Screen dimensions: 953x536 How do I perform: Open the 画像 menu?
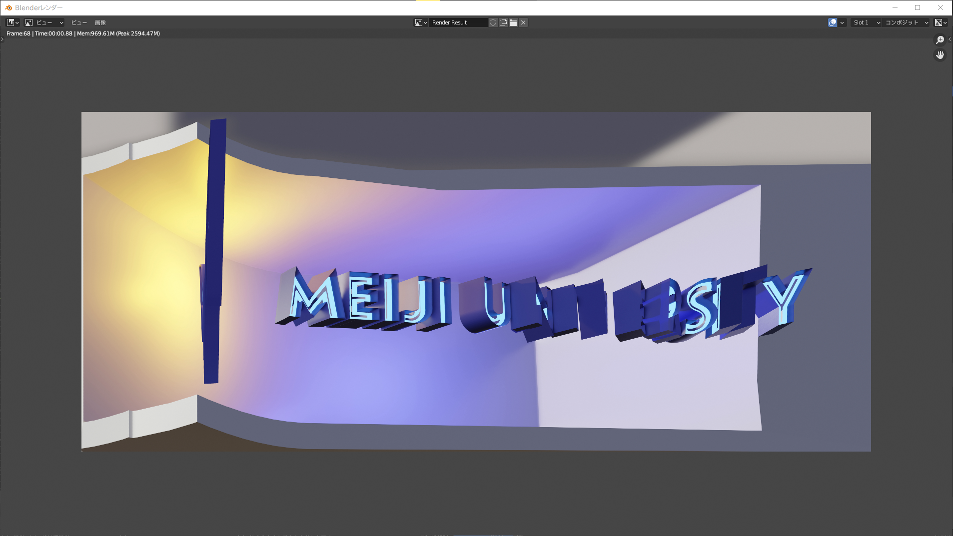pos(100,22)
